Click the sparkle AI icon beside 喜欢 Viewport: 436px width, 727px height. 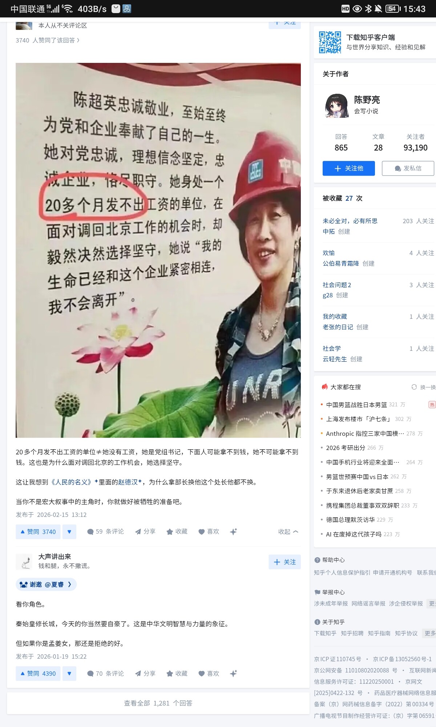[x=233, y=532]
